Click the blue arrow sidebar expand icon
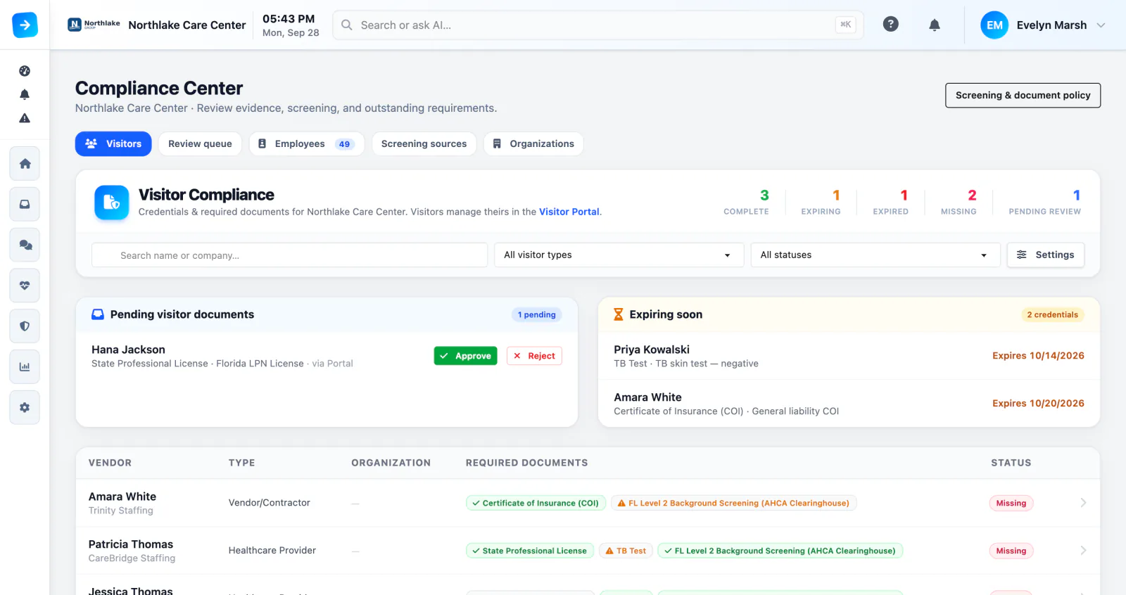 (25, 25)
